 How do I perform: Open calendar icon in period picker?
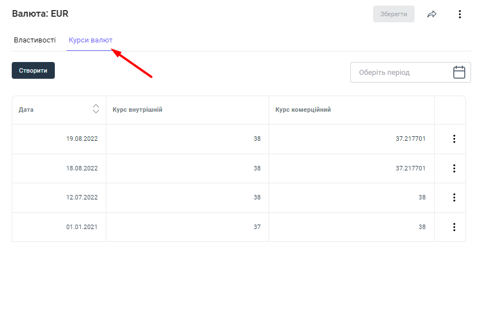[459, 72]
